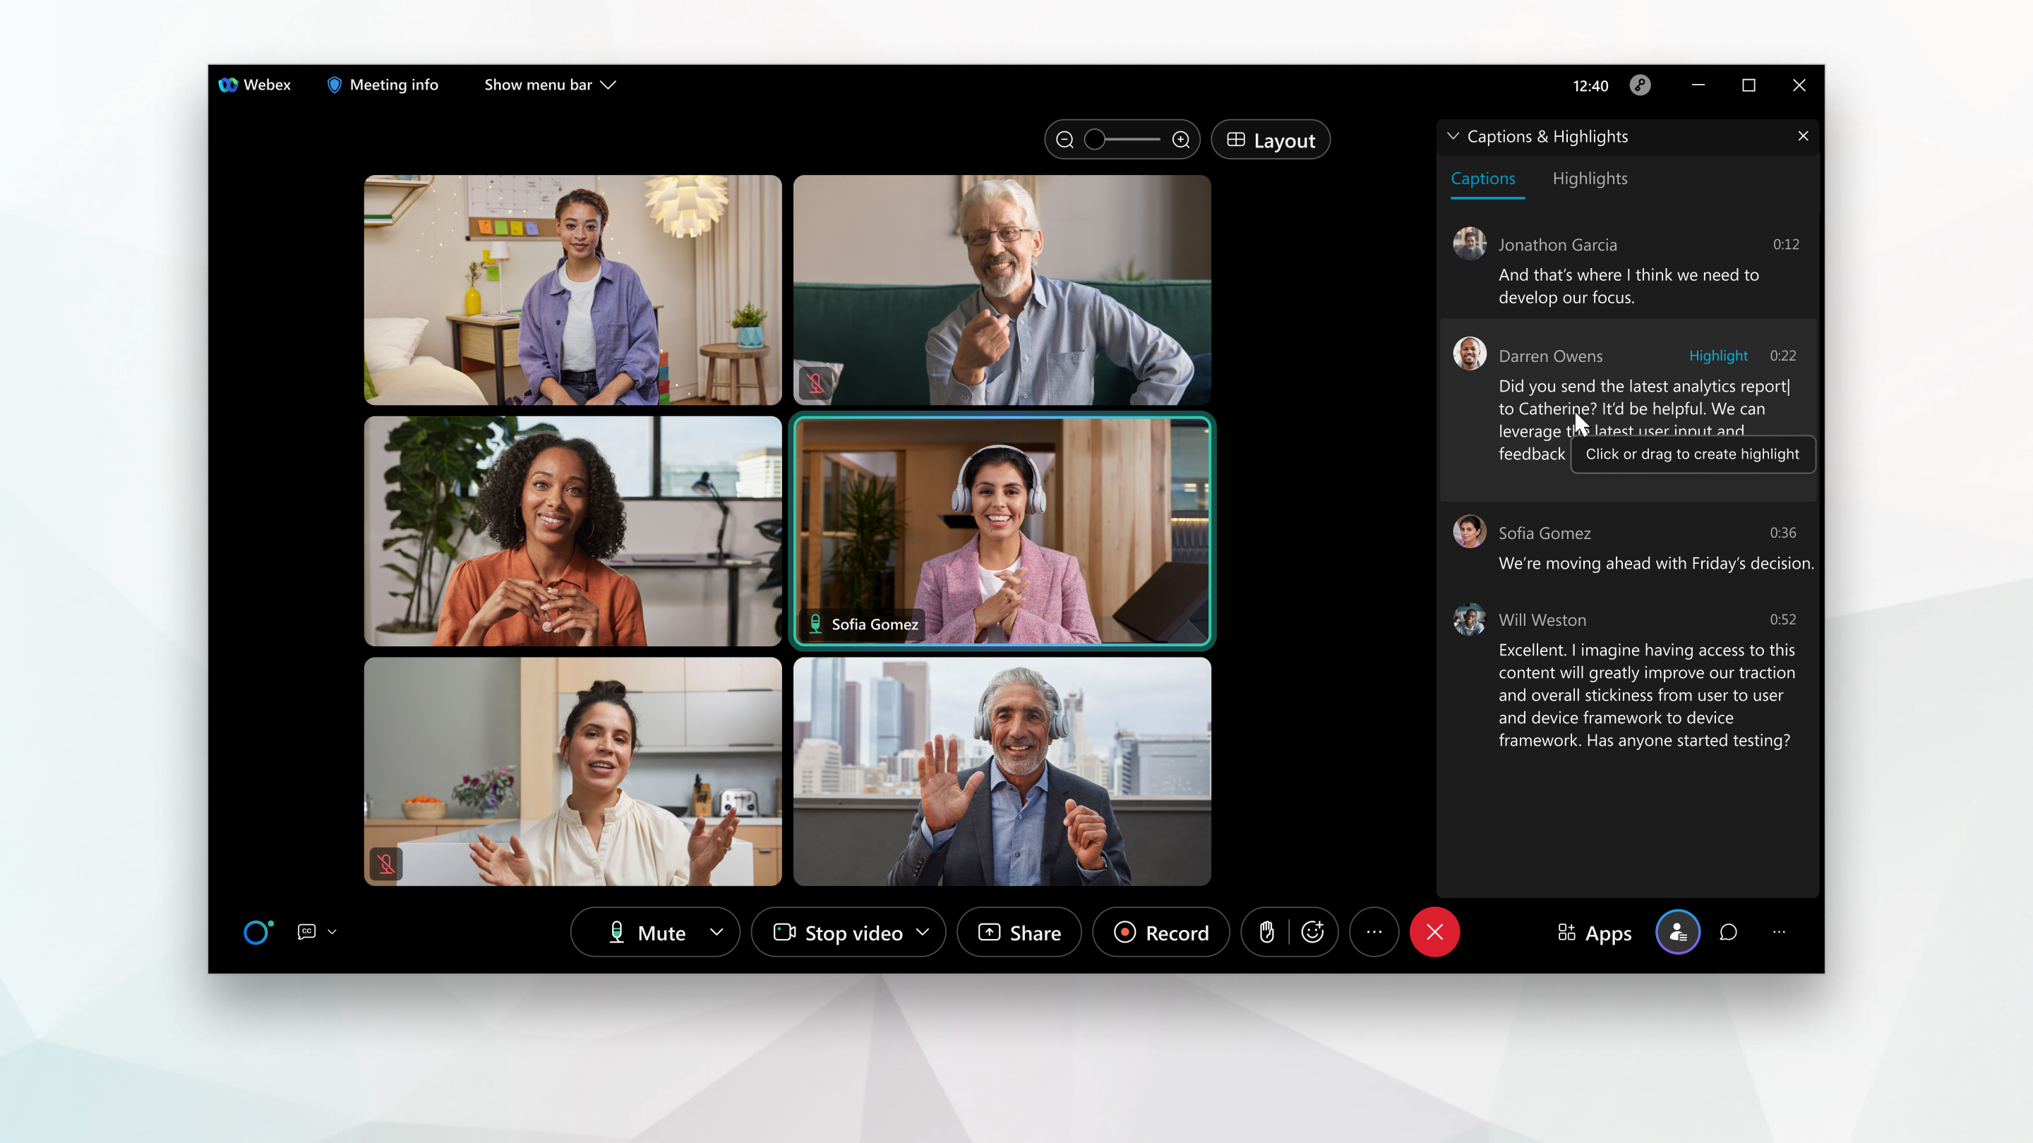Click the Layout button
This screenshot has width=2033, height=1143.
(x=1268, y=140)
